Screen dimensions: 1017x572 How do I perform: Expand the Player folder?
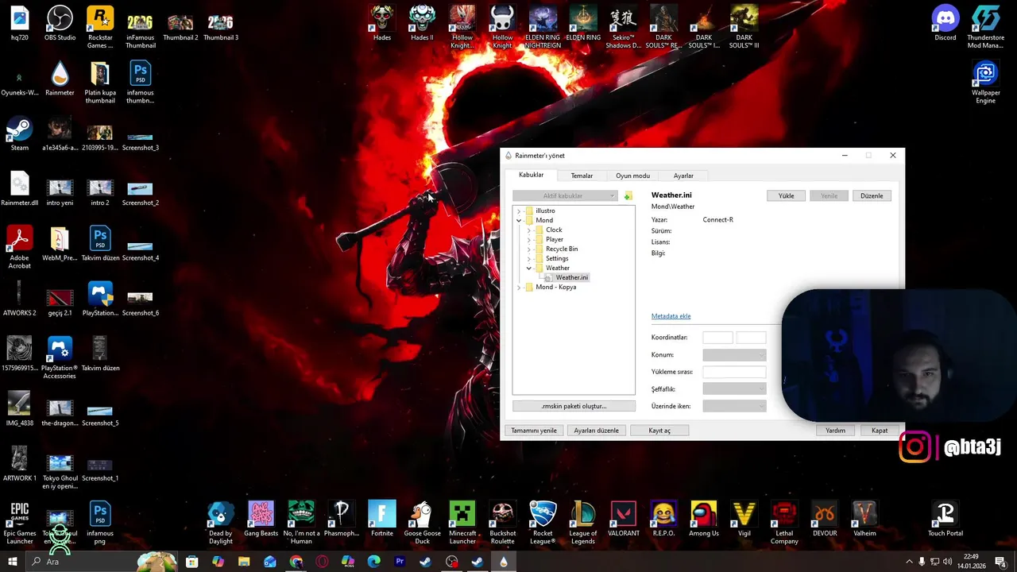click(x=529, y=239)
